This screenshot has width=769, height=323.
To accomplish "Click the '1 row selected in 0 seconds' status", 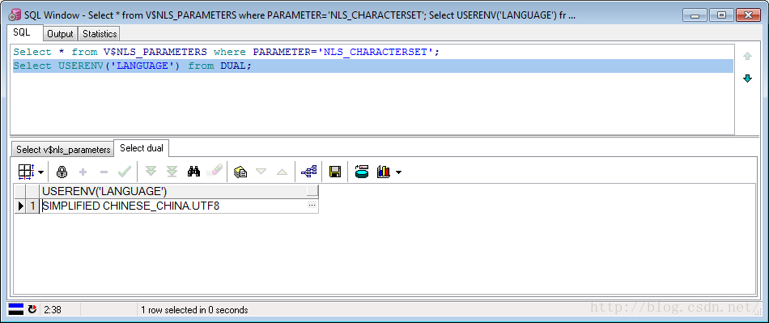I will pyautogui.click(x=194, y=310).
